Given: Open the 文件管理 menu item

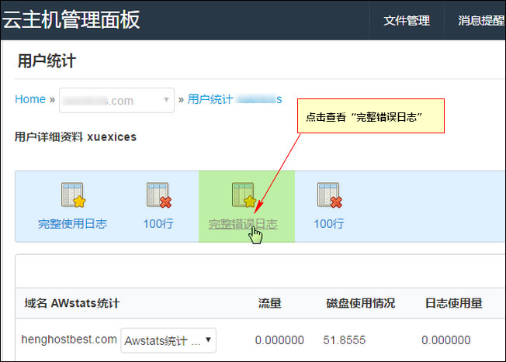Looking at the screenshot, I should (407, 21).
